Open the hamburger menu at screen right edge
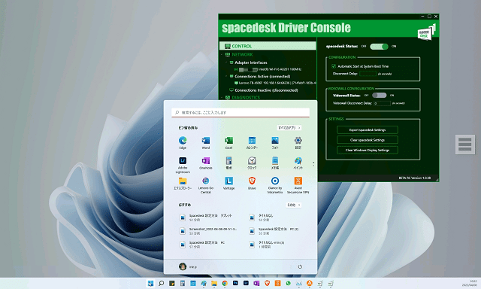 [x=464, y=144]
